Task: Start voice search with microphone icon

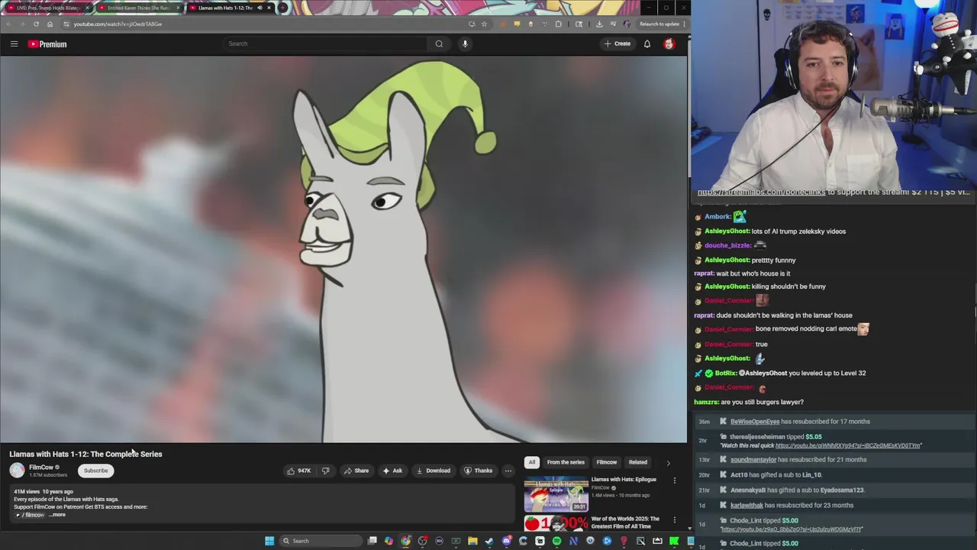Action: coord(465,44)
